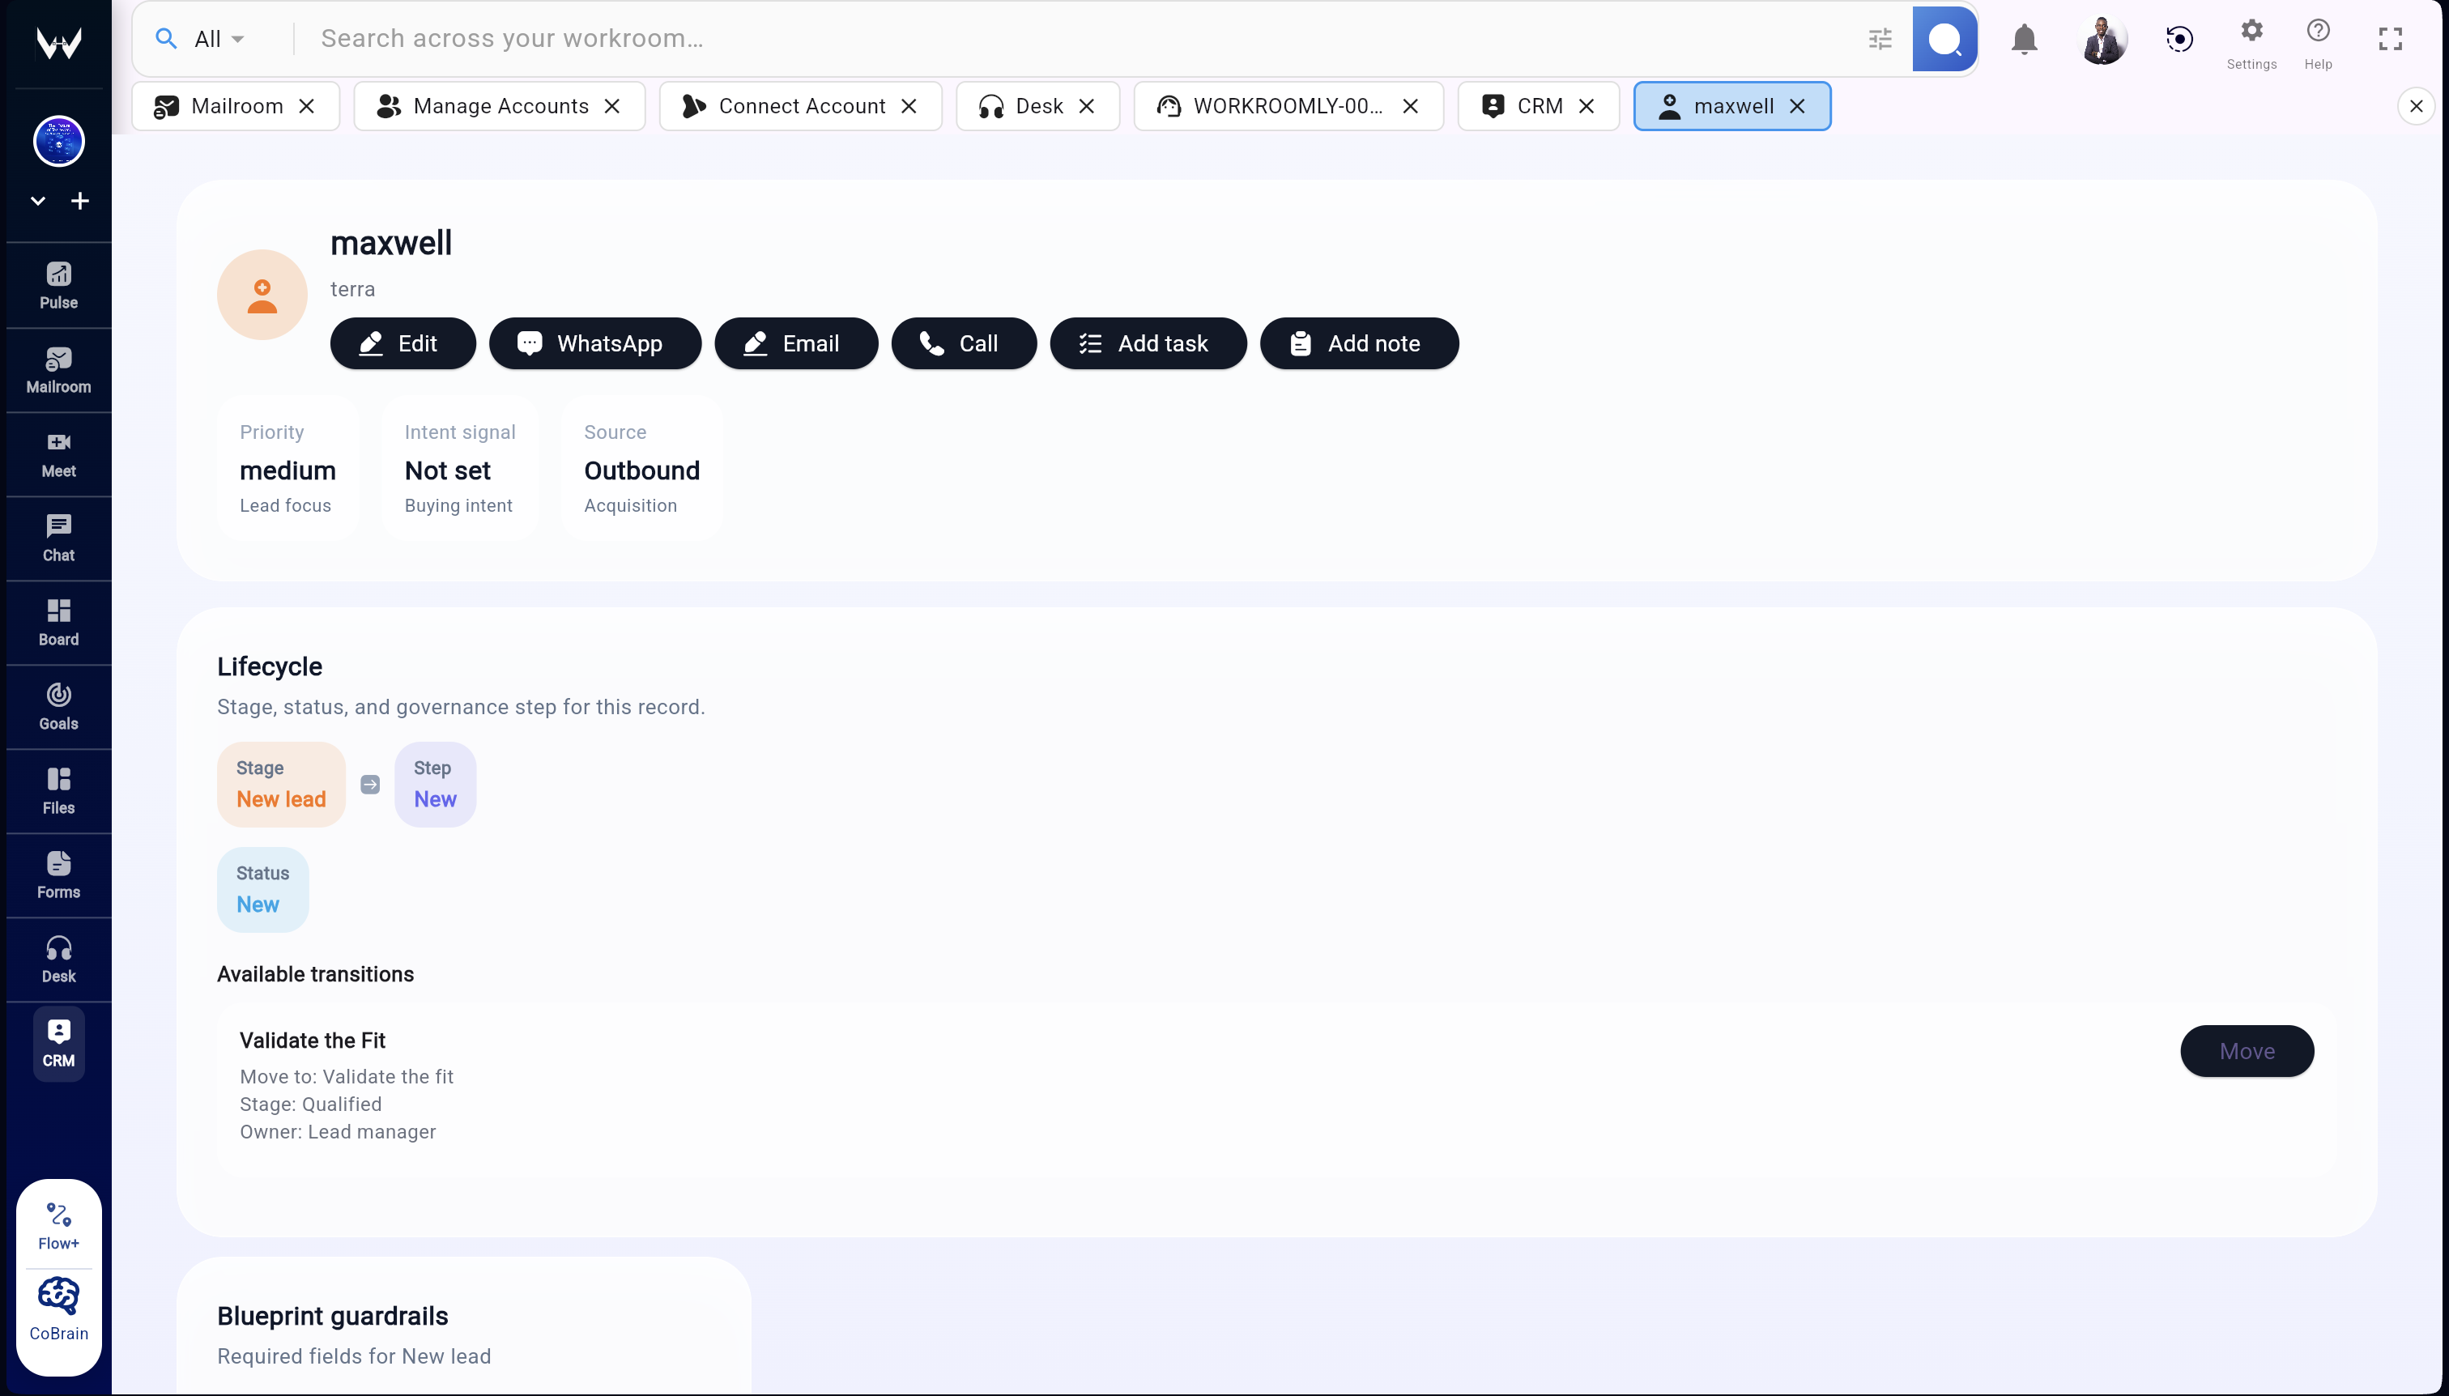Toggle the blue search mode button
The image size is (2449, 1396).
point(1944,38)
